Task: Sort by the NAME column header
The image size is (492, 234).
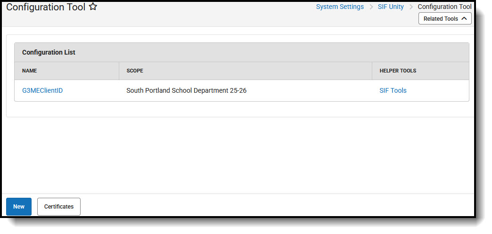Action: click(29, 71)
